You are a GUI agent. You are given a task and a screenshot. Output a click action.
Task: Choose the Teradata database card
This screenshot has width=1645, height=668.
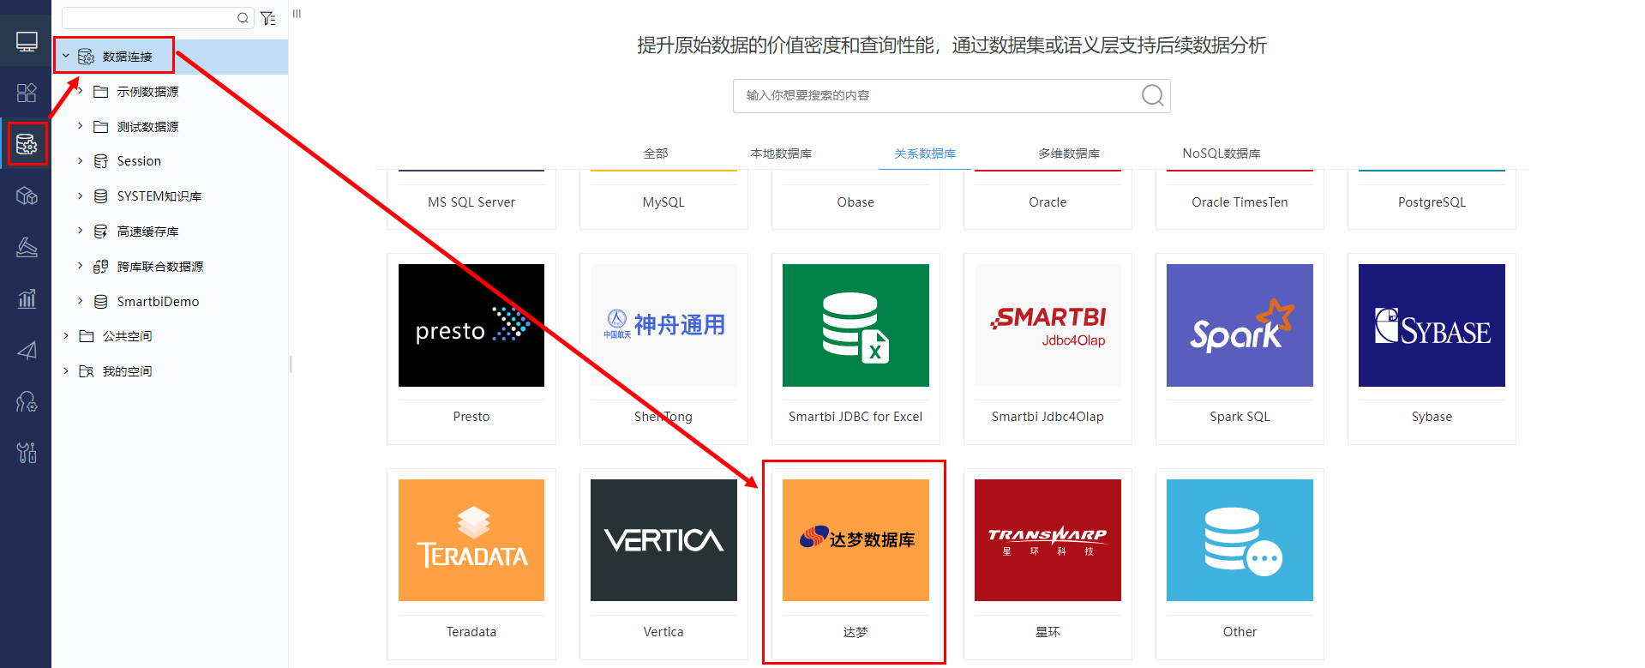tap(471, 564)
